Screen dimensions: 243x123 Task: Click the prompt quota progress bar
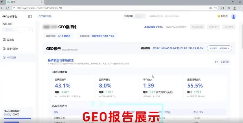17,118
